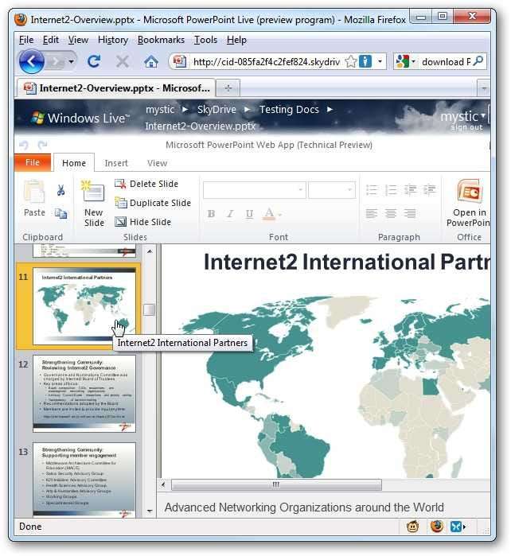This screenshot has height=556, width=511.
Task: Click Delete Slide
Action: click(146, 184)
